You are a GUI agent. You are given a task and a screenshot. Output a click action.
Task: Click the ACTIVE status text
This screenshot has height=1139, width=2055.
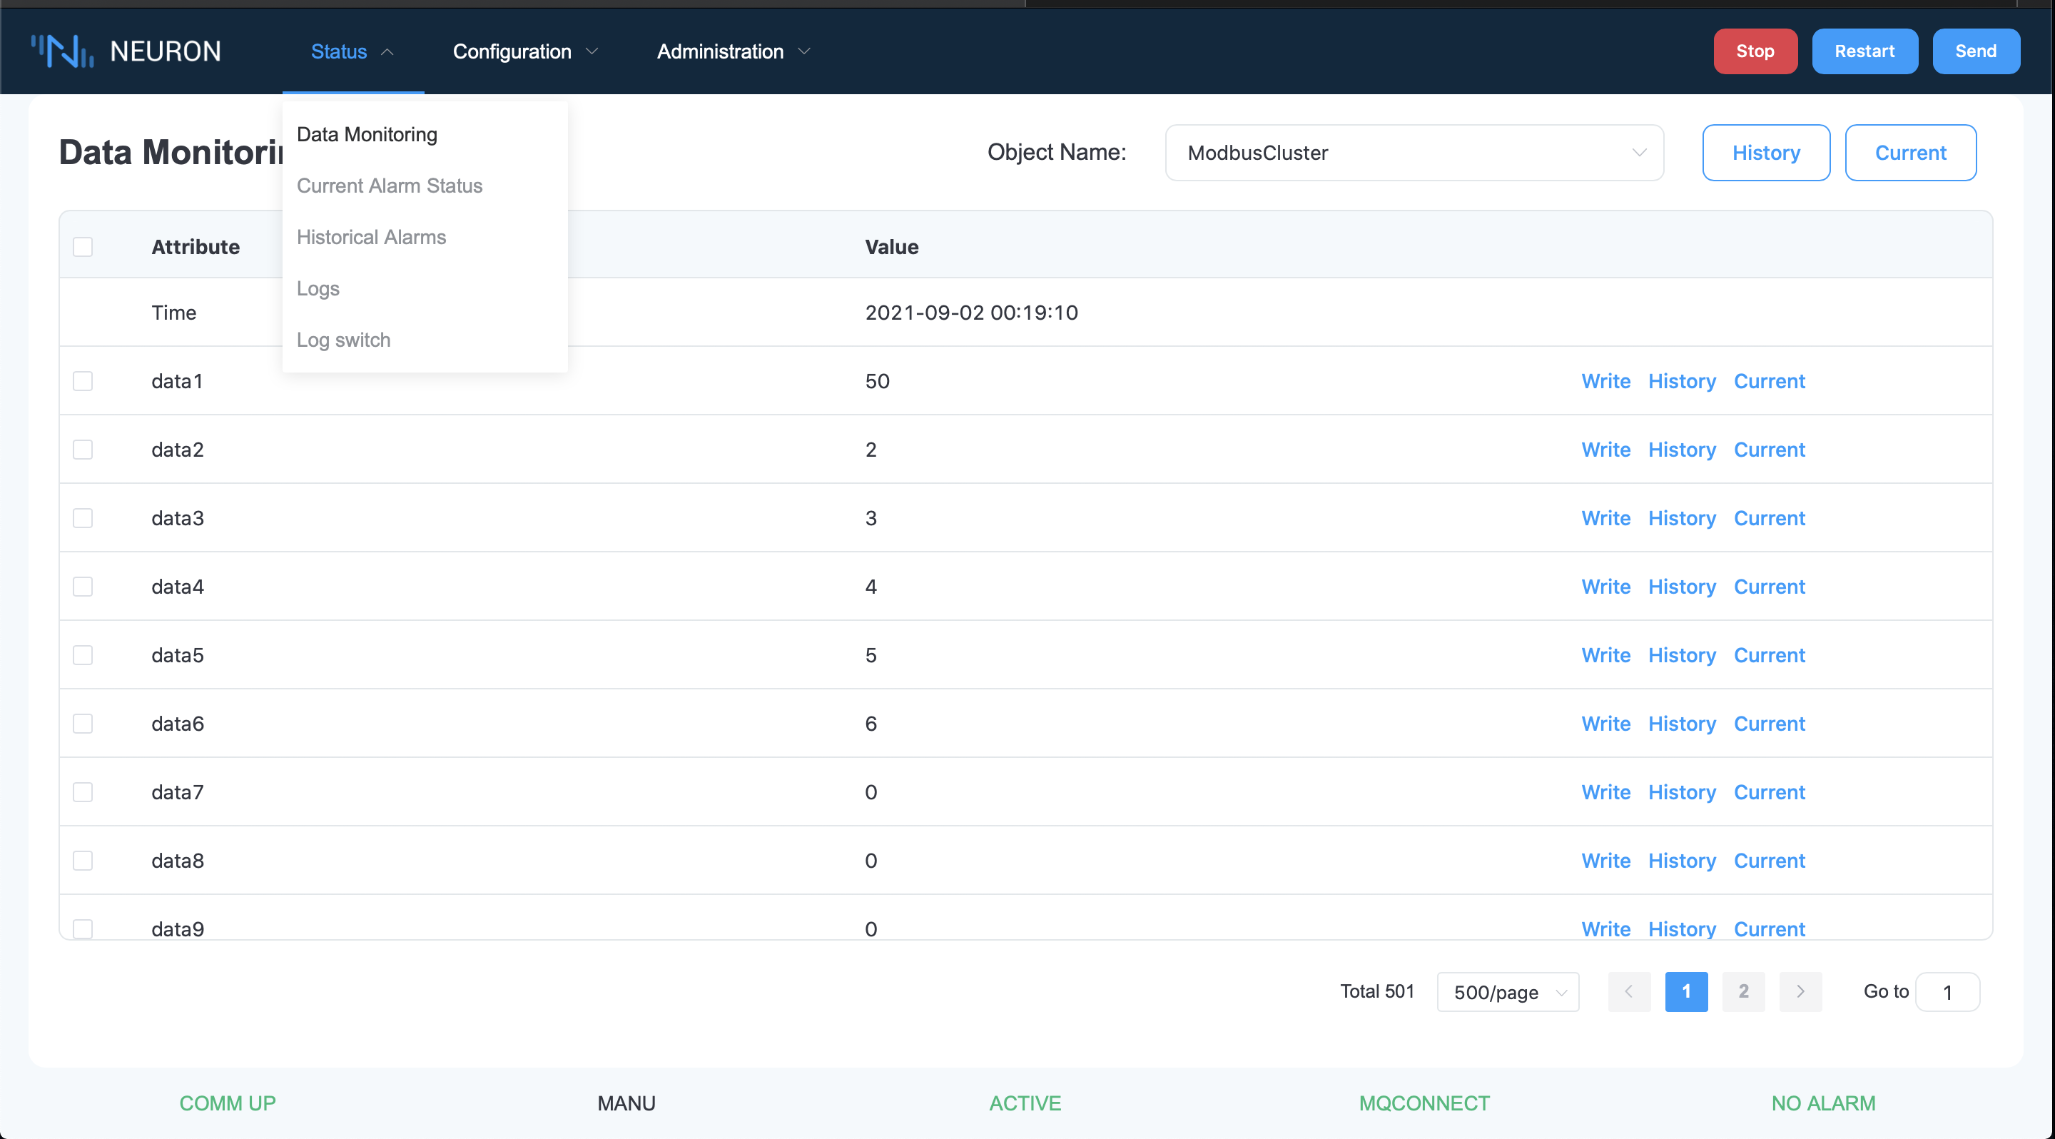point(1025,1104)
